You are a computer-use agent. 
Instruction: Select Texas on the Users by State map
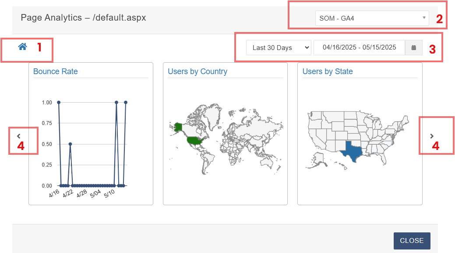(351, 151)
